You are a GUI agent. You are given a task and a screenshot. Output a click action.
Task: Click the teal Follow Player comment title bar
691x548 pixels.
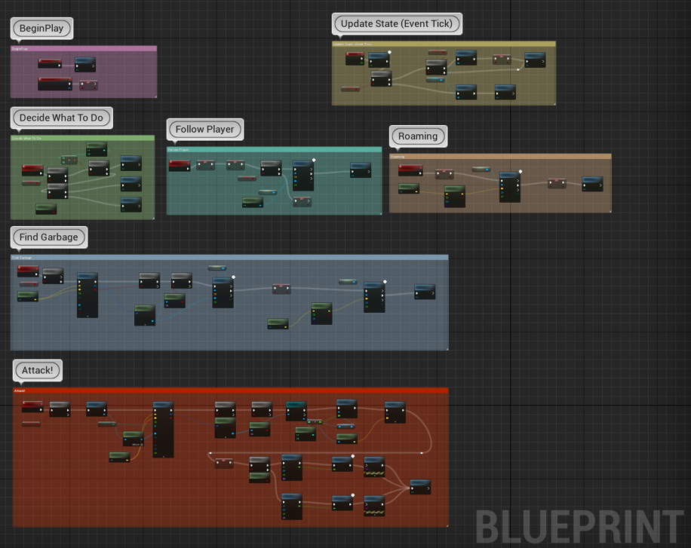click(274, 149)
